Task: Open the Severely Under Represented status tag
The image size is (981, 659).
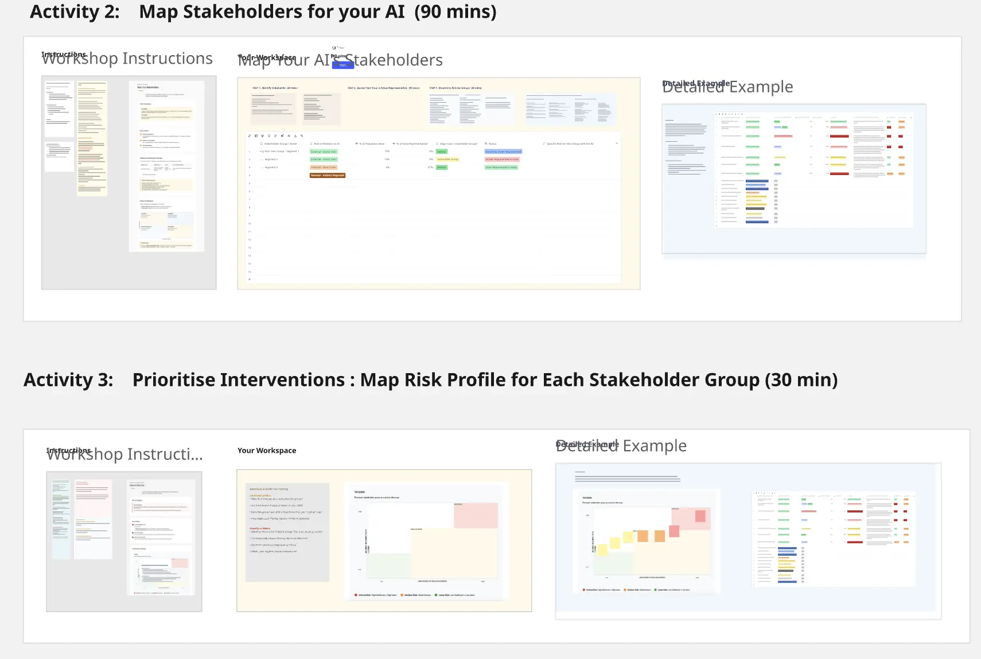Action: click(503, 152)
